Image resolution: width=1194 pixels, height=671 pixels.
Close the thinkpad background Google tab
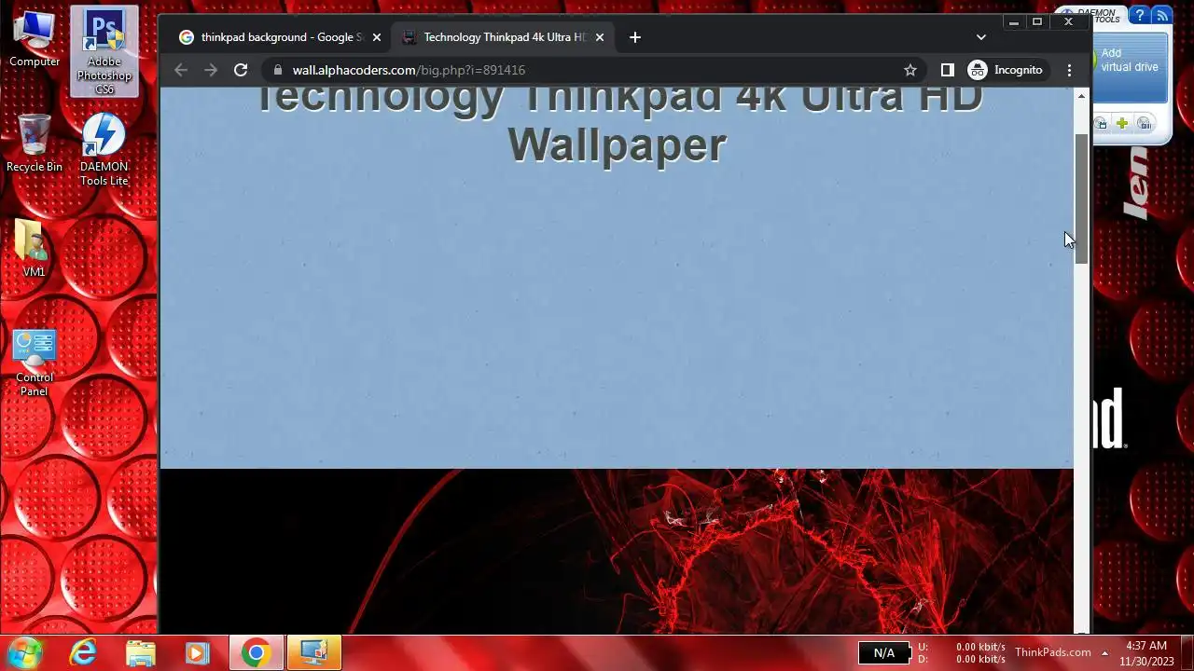click(x=377, y=37)
